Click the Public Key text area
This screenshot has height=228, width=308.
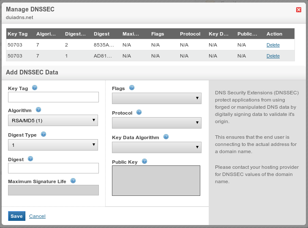(x=156, y=181)
